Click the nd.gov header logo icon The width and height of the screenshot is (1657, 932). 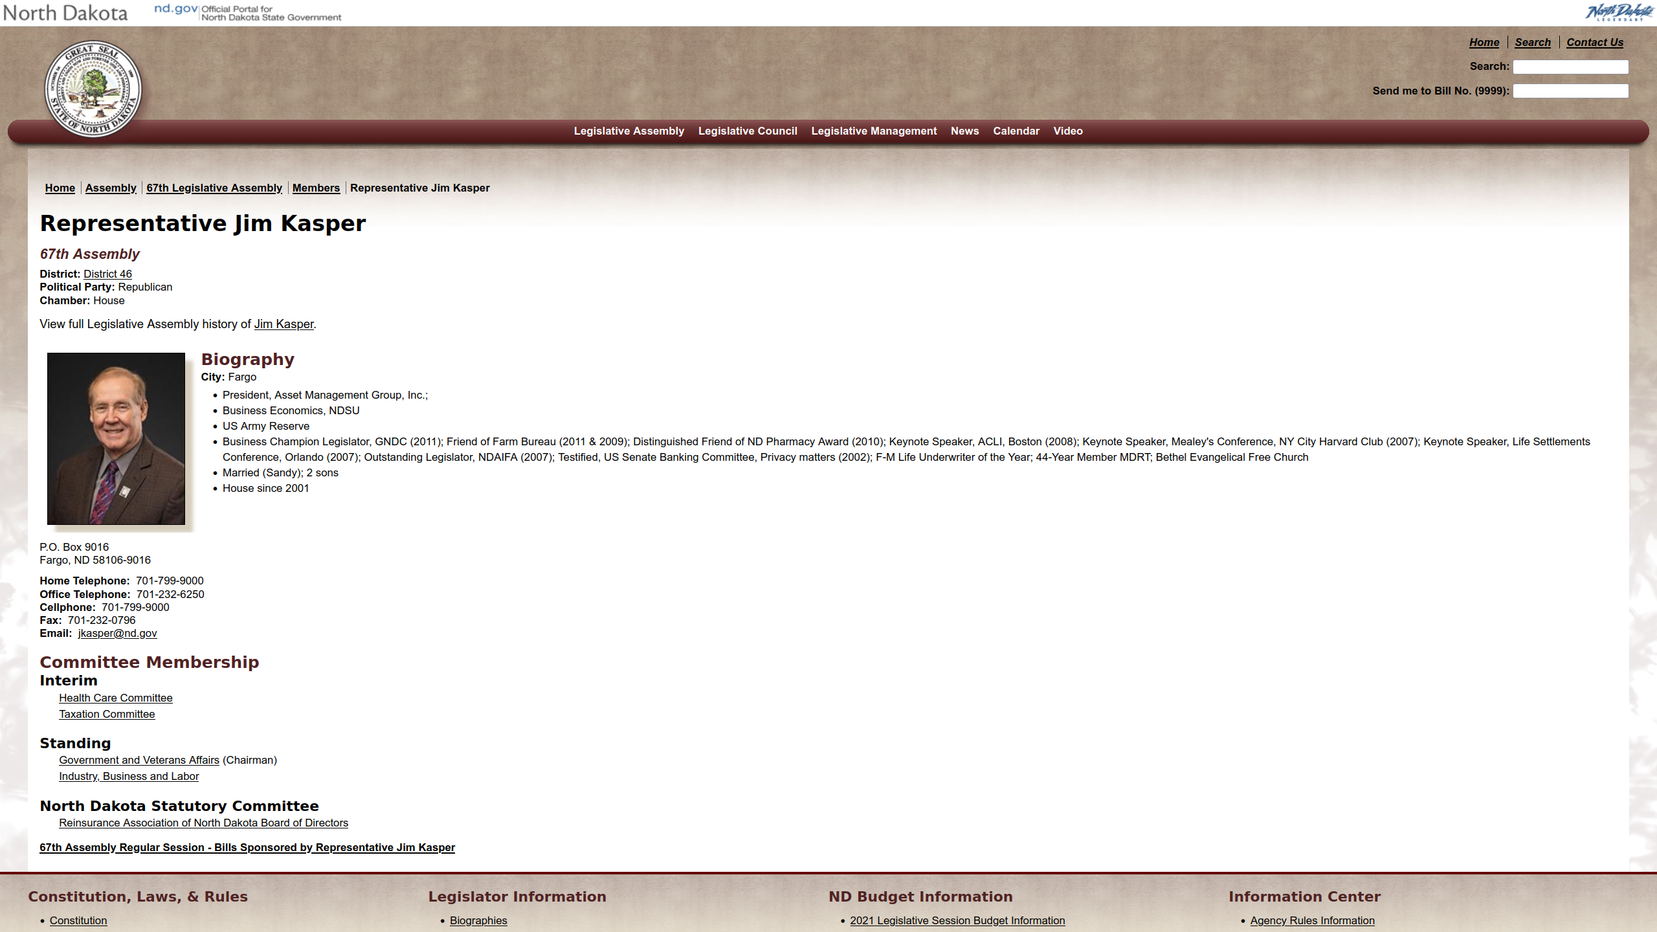click(175, 12)
